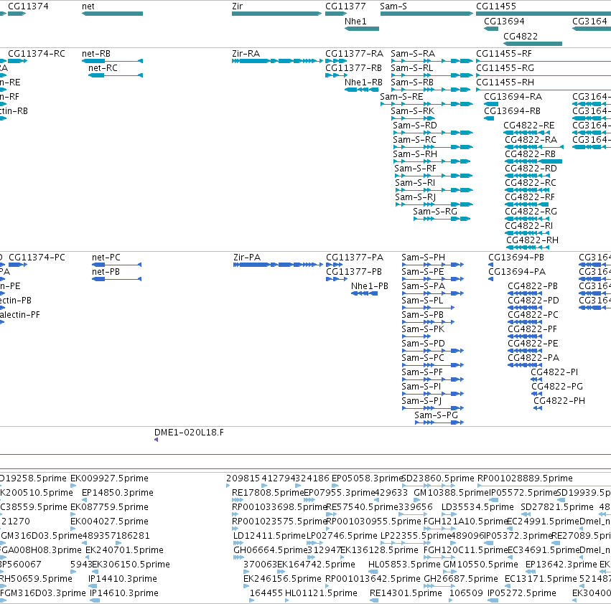Click EST RE14301.5prime
Viewport: 611px width, 604px height.
(x=374, y=600)
